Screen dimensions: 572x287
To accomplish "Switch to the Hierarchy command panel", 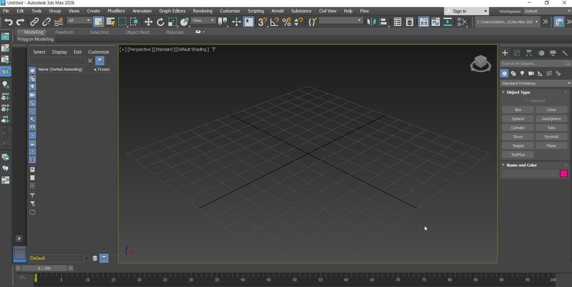I will 529,53.
